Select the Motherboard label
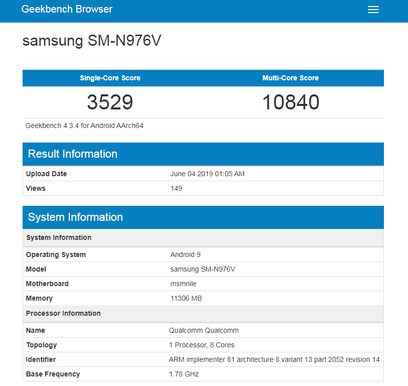Screen dimensions: 408x386 click(x=47, y=284)
